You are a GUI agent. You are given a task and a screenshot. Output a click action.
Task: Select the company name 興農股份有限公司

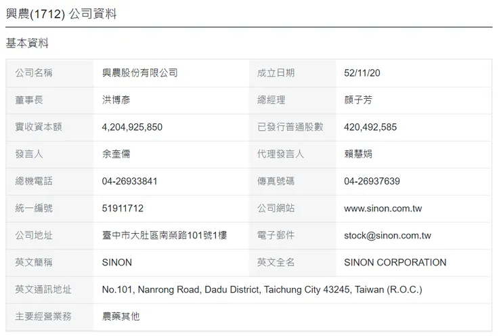point(140,73)
